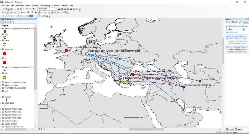This screenshot has width=249, height=134.
Task: Click the search text field containing xy line
Action: click(x=234, y=29)
